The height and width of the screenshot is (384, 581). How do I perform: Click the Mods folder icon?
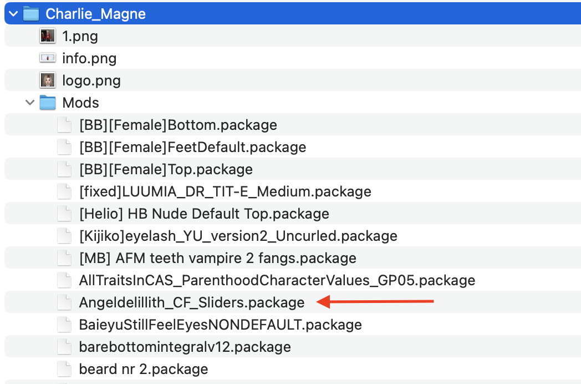[x=48, y=103]
